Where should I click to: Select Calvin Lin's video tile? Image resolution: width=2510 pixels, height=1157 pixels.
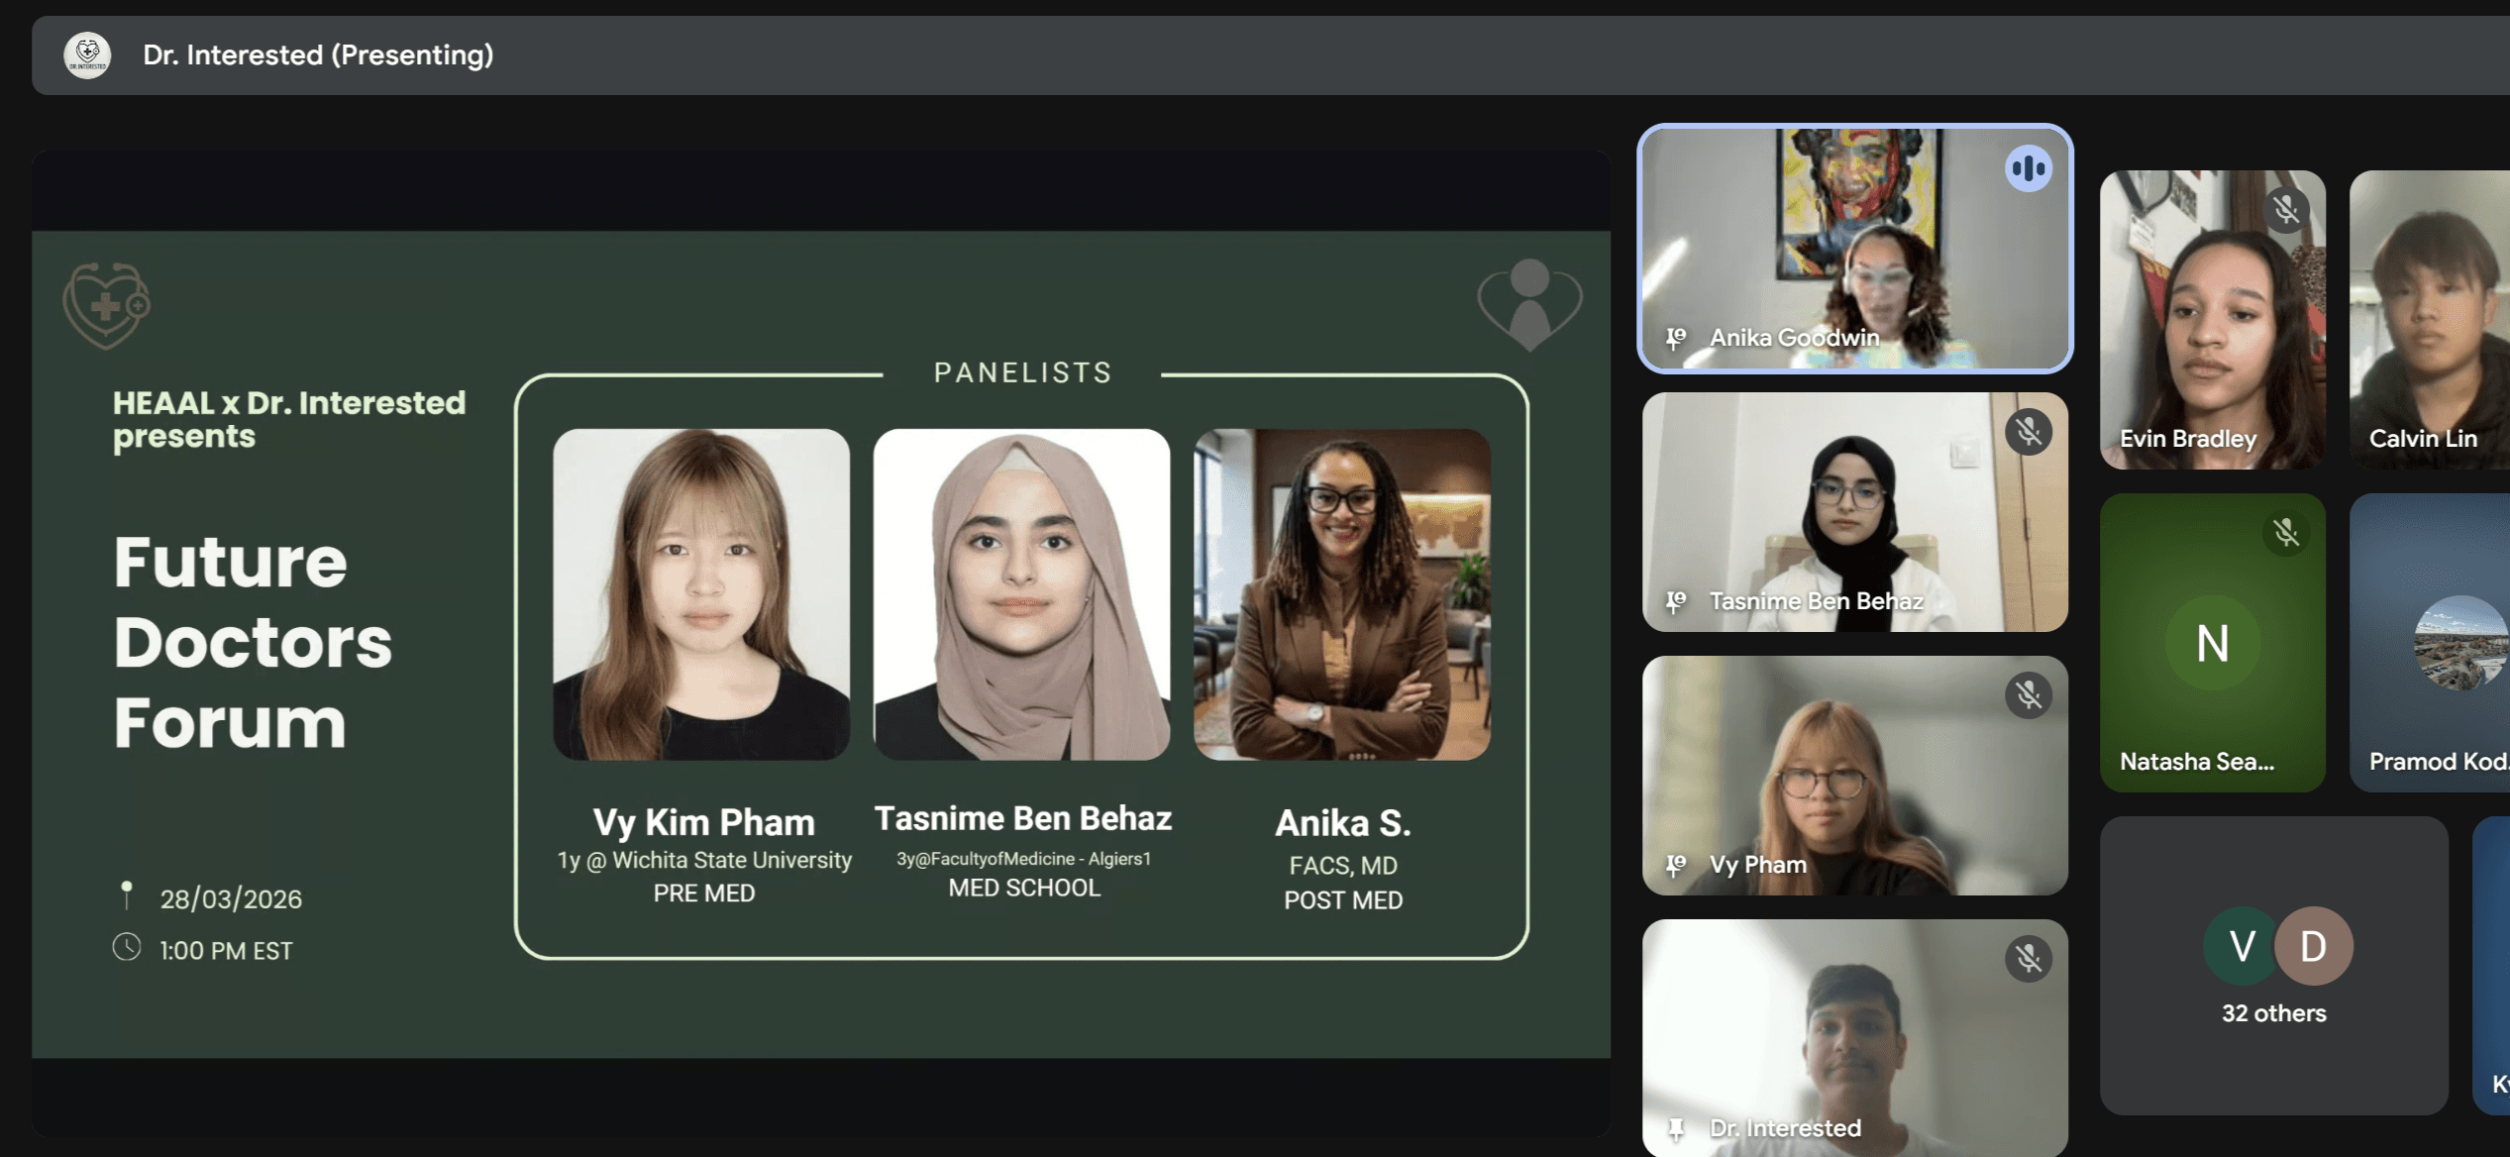pyautogui.click(x=2432, y=322)
